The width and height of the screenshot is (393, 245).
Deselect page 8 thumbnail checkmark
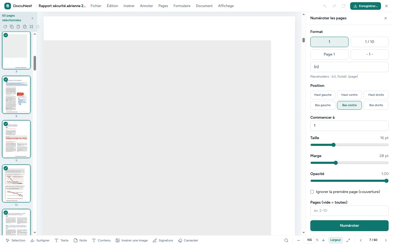pos(6,79)
